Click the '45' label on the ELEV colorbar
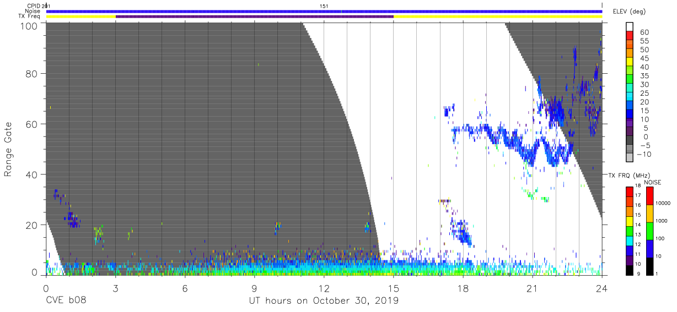The height and width of the screenshot is (312, 677). [x=643, y=59]
